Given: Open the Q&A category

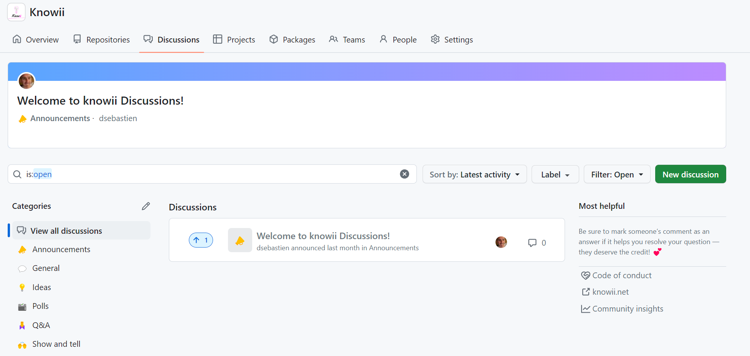Looking at the screenshot, I should tap(41, 325).
